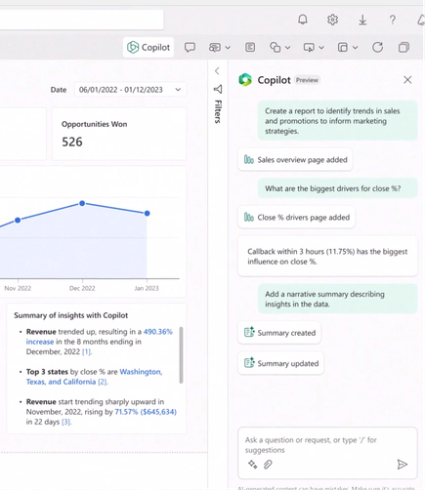Open the notifications bell
Screen dimensions: 425x490
(x=303, y=20)
